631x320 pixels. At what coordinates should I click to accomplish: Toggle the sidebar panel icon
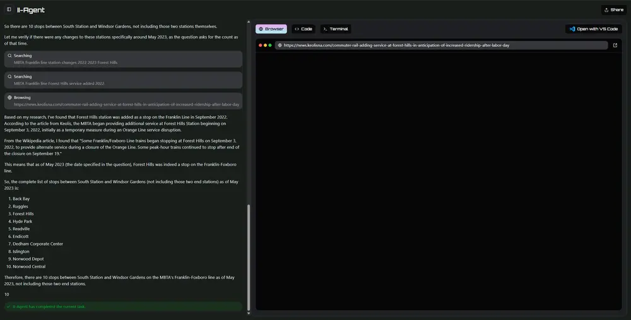[x=9, y=9]
